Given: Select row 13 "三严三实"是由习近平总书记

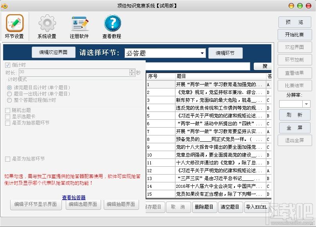Looking at the screenshot, I should click(209, 178).
